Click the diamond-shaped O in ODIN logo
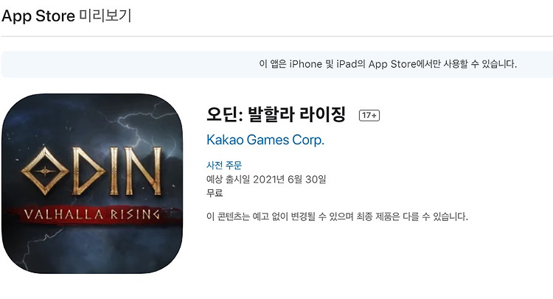 click(x=44, y=172)
